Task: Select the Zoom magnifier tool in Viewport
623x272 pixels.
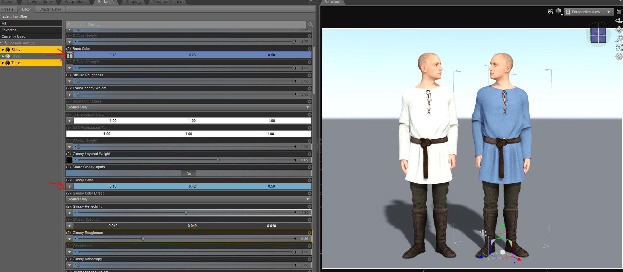Action: point(619,39)
